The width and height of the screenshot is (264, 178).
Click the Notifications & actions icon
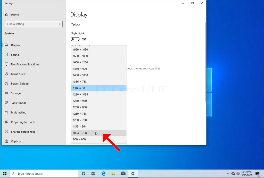click(x=6, y=64)
